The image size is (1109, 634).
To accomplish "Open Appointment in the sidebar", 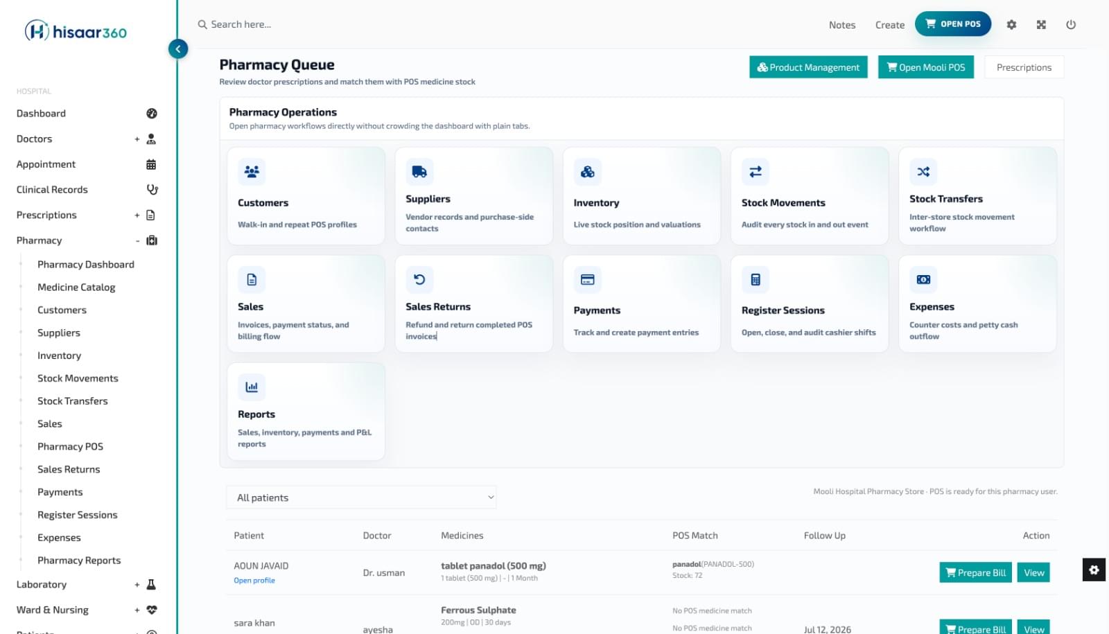I will [46, 164].
